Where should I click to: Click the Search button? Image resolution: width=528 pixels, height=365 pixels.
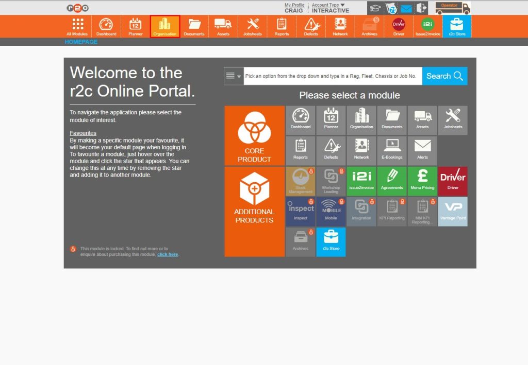pyautogui.click(x=444, y=76)
